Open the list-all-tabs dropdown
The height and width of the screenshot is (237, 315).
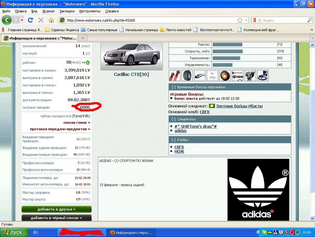pyautogui.click(x=312, y=38)
